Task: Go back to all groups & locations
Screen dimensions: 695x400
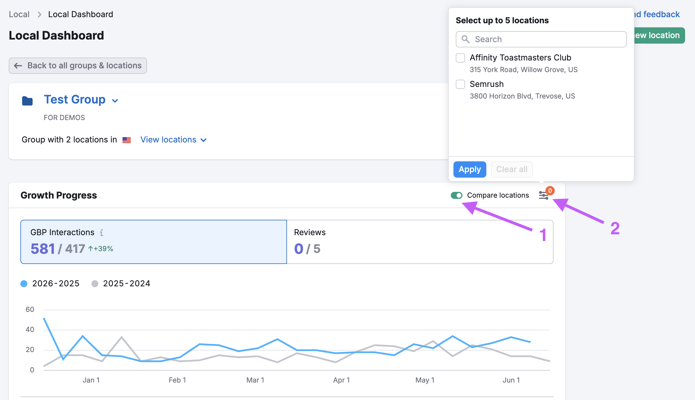Action: tap(78, 66)
